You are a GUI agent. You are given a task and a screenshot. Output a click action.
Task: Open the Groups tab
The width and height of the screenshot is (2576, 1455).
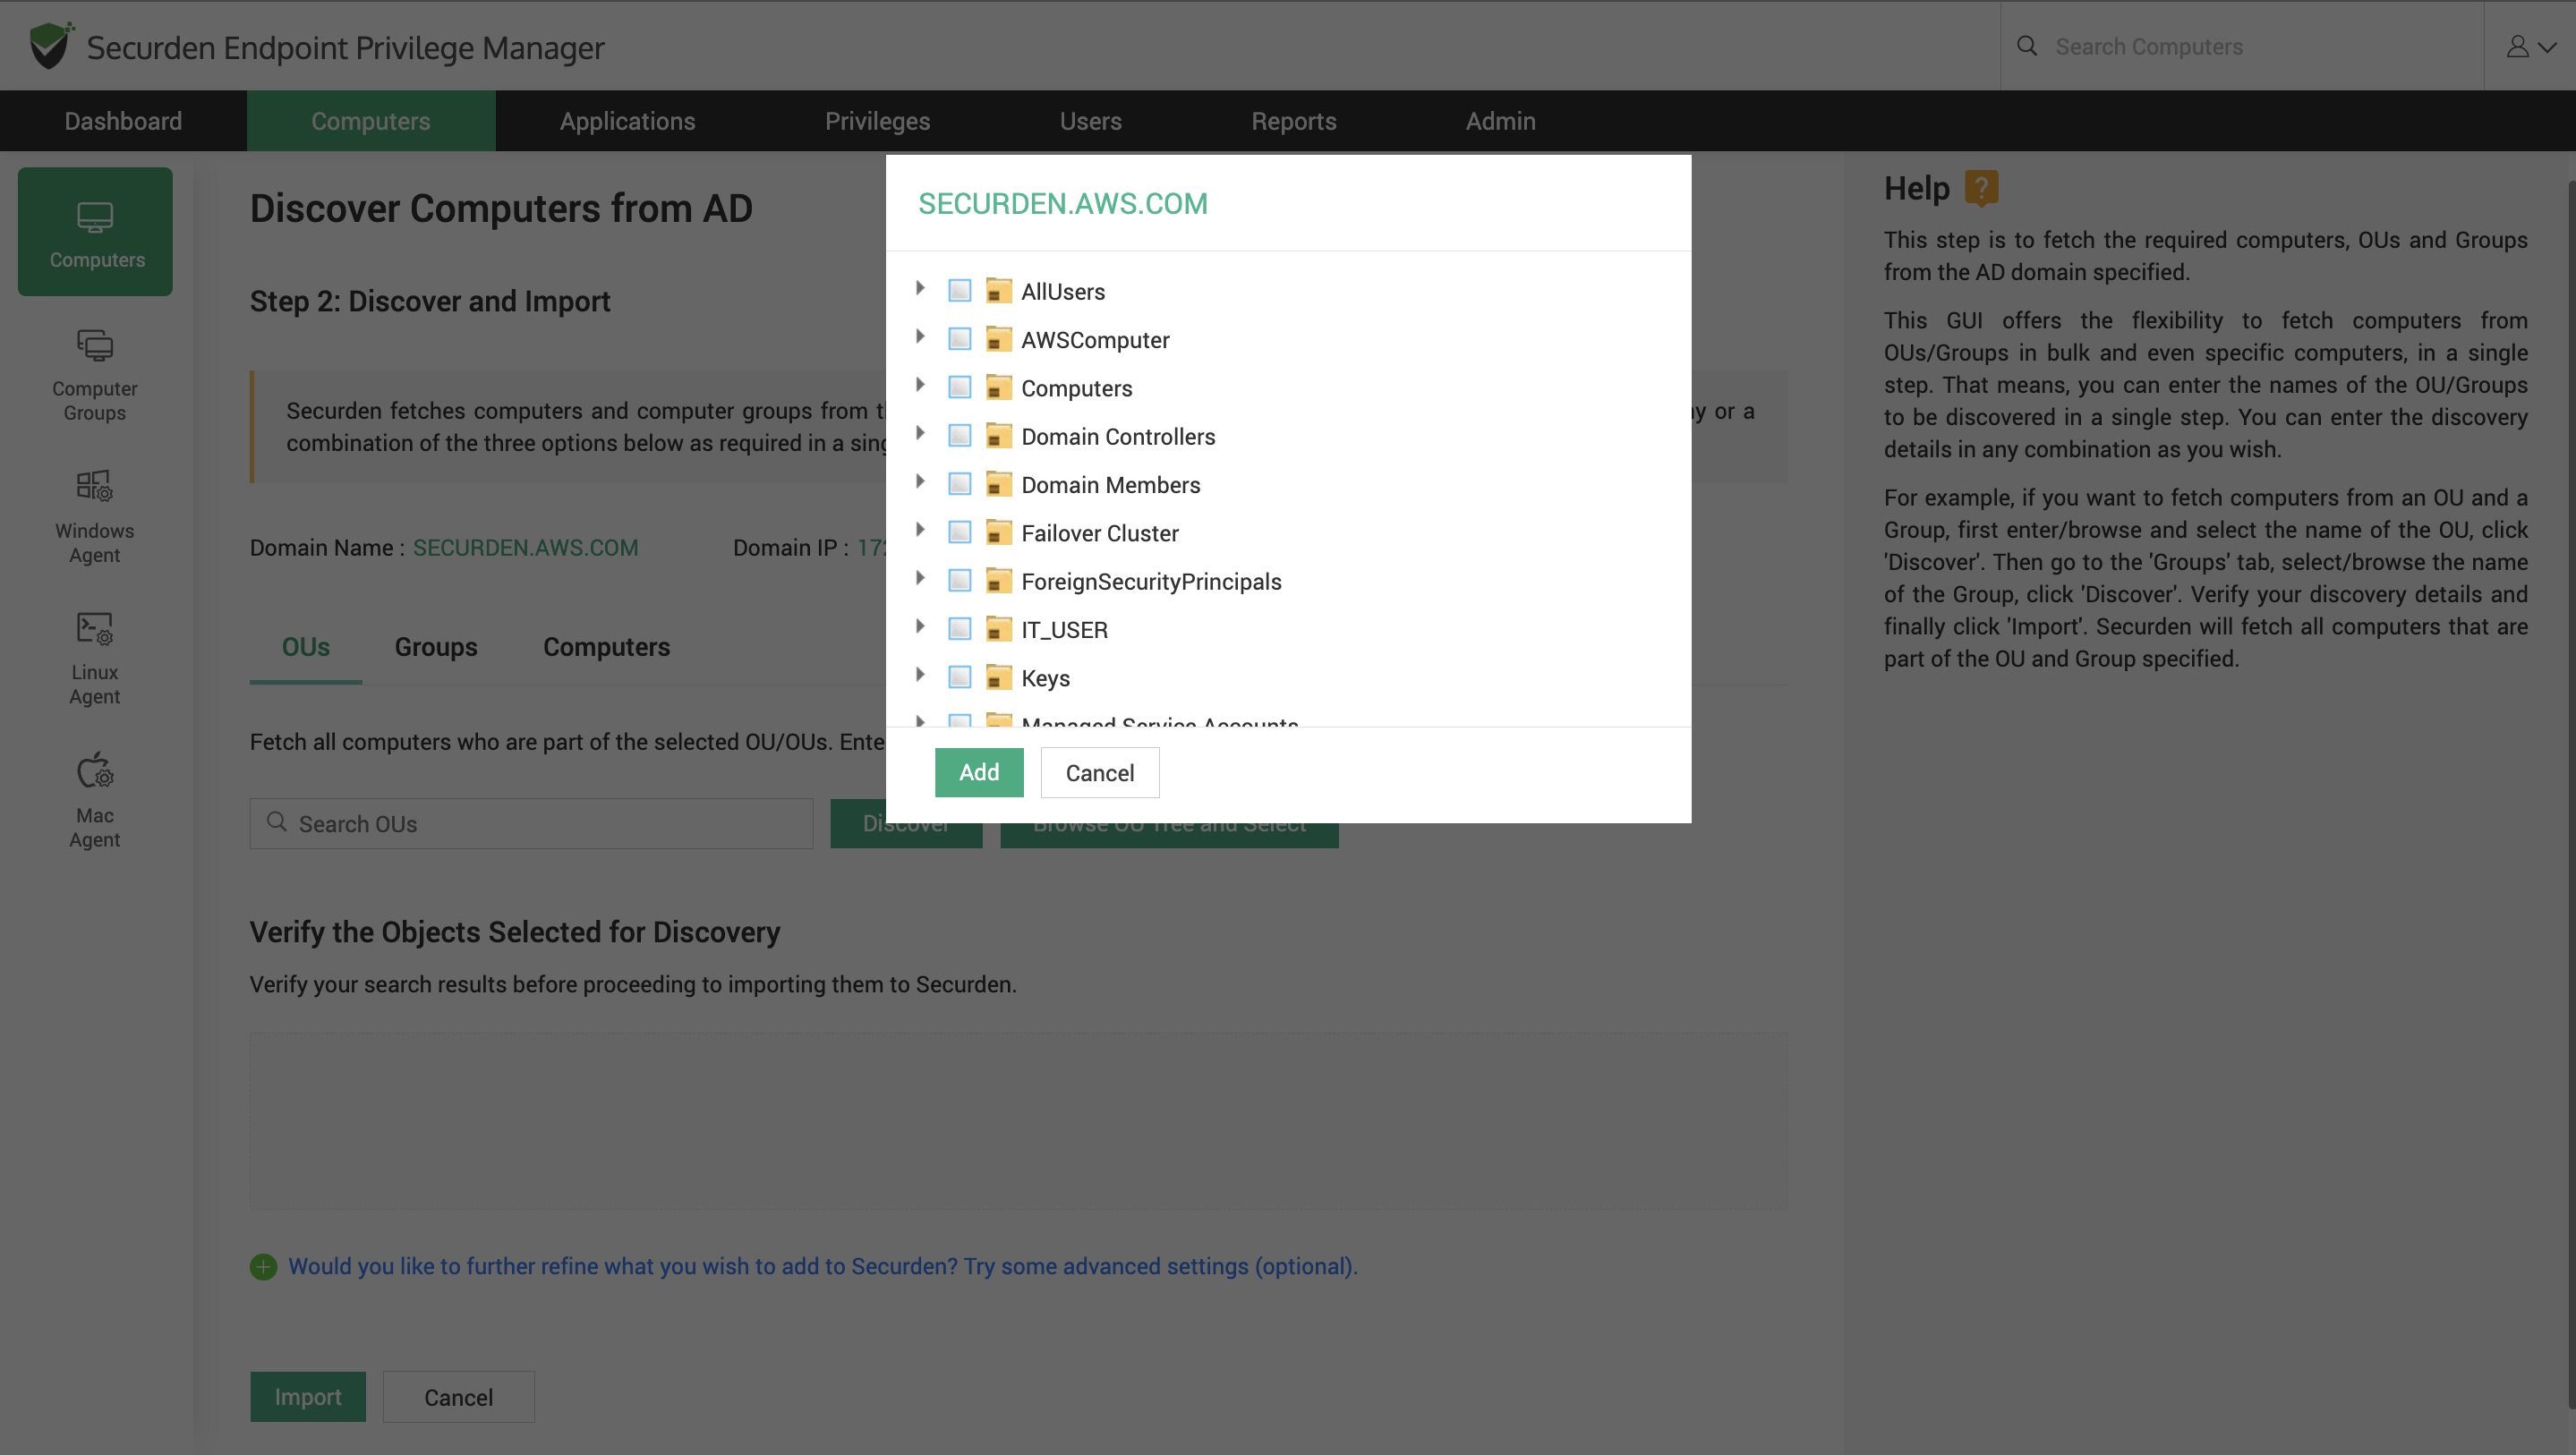[436, 647]
